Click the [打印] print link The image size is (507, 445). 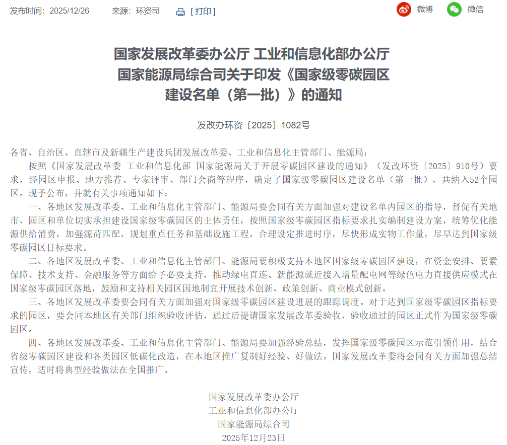click(203, 11)
